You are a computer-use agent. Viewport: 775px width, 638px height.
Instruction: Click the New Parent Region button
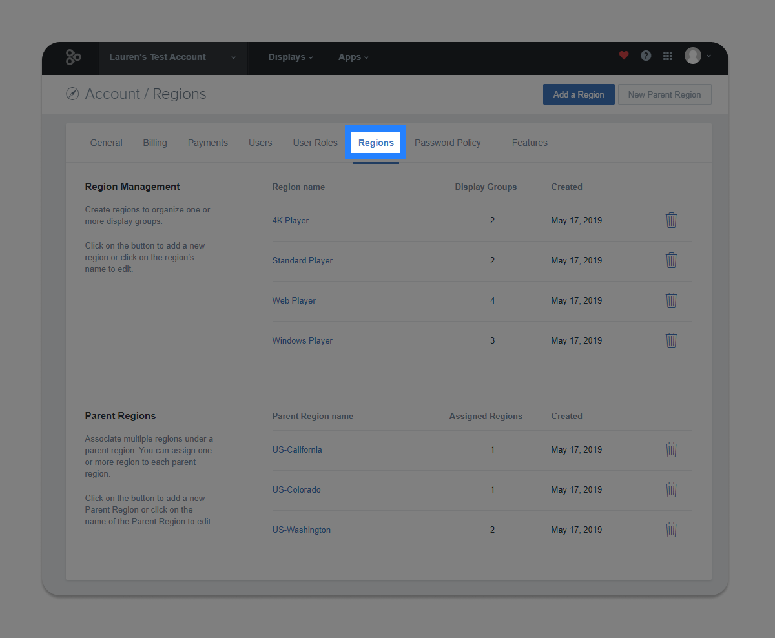point(665,94)
